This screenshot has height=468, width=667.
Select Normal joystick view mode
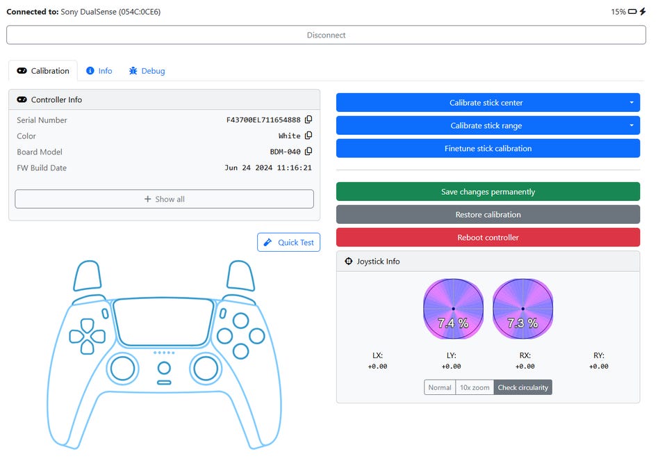tap(439, 387)
